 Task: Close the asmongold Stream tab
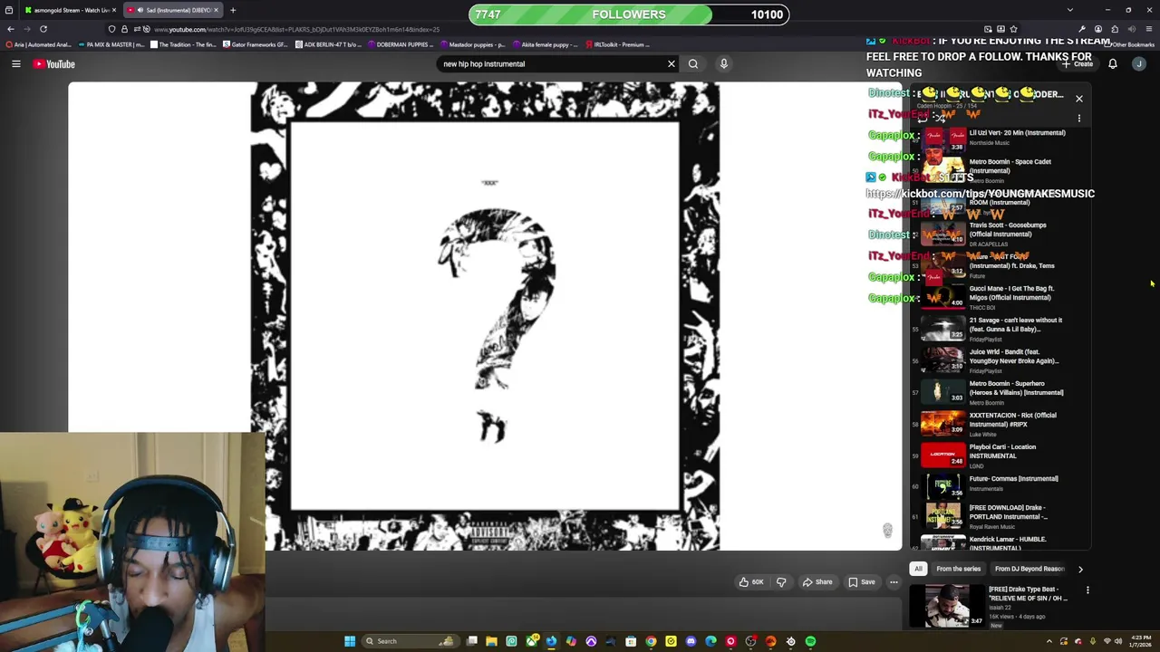coord(114,10)
